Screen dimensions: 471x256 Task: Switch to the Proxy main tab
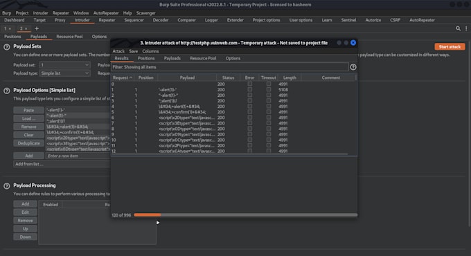point(60,20)
